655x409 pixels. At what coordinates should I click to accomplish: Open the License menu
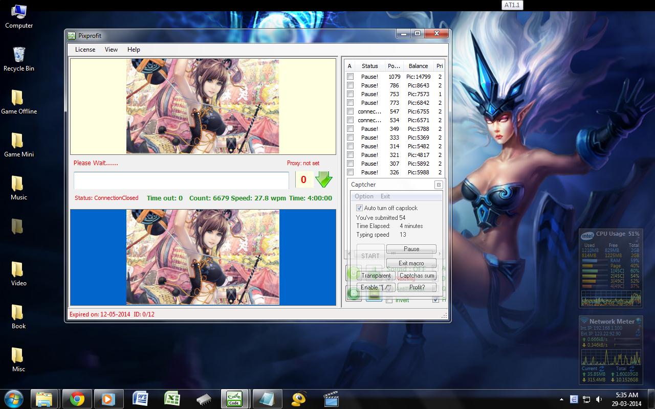[85, 50]
